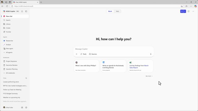Add attachment with plus icon
Screen dimensions: 198x111
(x=76, y=54)
